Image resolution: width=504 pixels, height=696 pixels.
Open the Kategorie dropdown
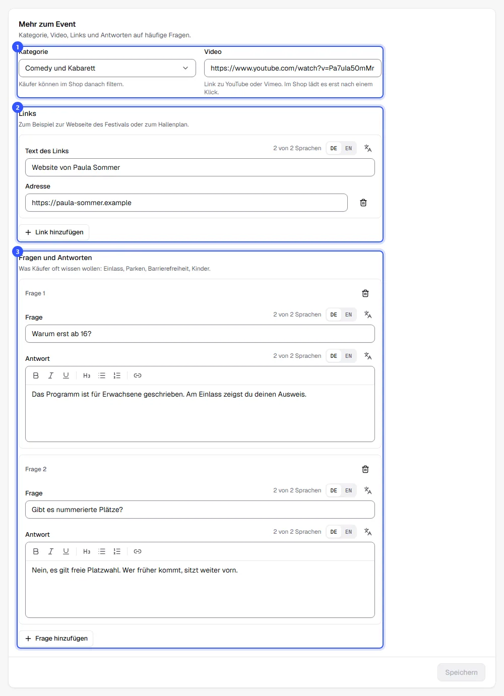point(107,68)
